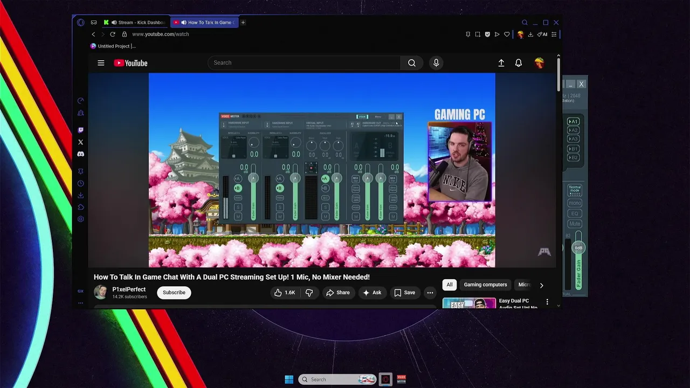This screenshot has height=388, width=690.
Task: Toggle the B1 bus in Voicemeeter window
Action: tap(574, 149)
